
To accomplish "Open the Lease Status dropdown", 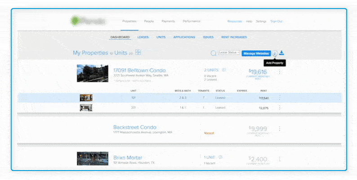I will 229,53.
